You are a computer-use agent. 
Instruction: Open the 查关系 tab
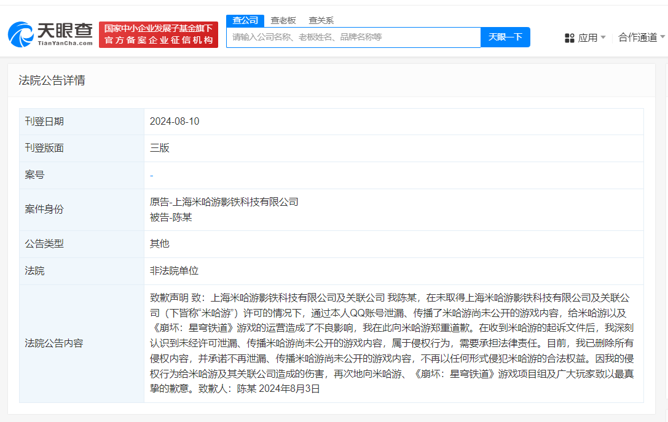pos(321,20)
